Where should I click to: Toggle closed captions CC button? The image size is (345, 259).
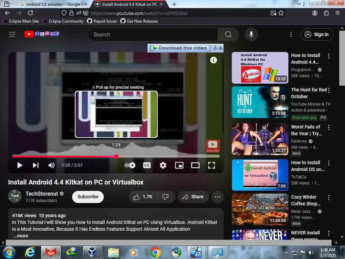pos(147,165)
